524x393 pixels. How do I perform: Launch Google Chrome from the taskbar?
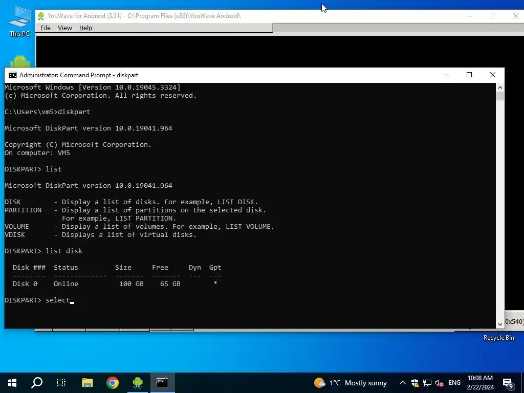[112, 383]
